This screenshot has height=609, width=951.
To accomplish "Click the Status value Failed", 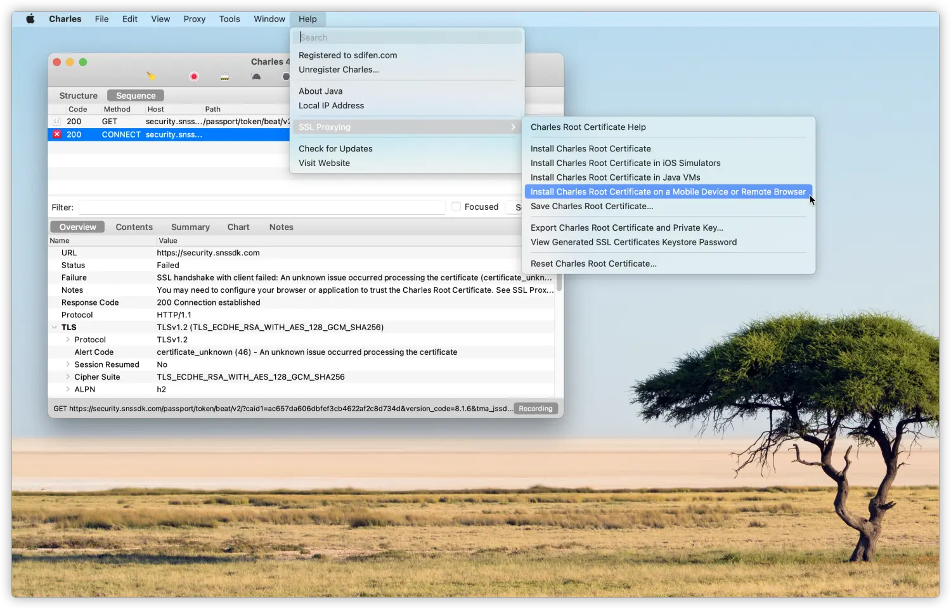I will (168, 266).
